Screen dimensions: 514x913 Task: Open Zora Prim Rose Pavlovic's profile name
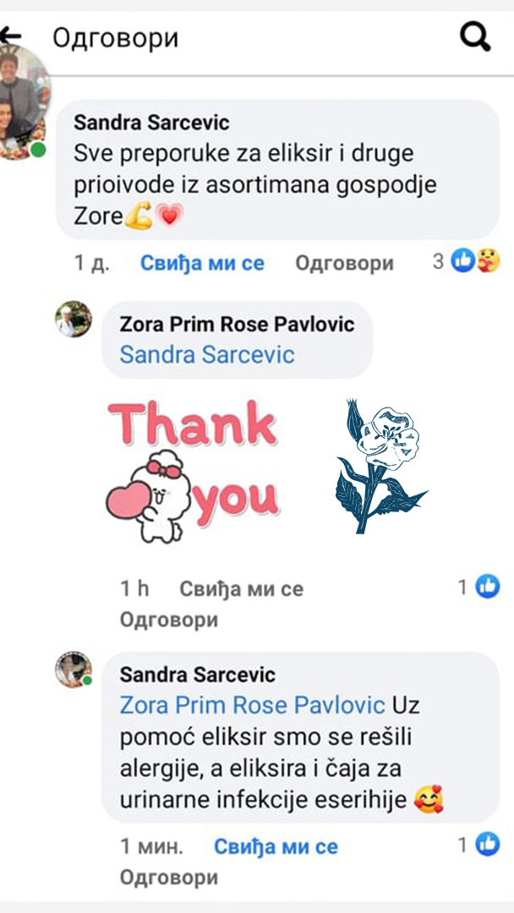(237, 325)
